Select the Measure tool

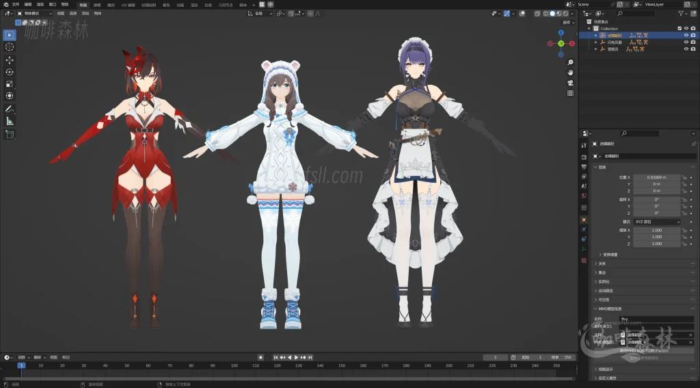10,120
